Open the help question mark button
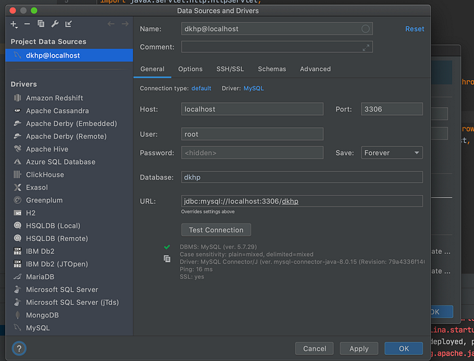The width and height of the screenshot is (474, 361). pos(19,348)
